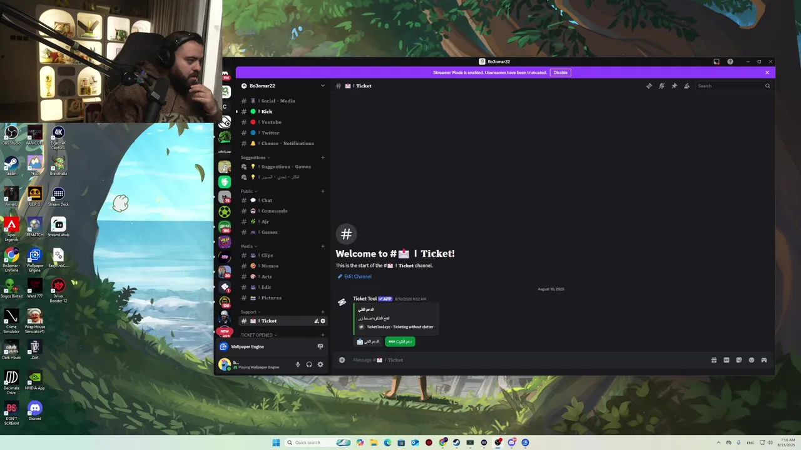Open Suggestions · Games channel
Image resolution: width=801 pixels, height=450 pixels.
(x=283, y=166)
